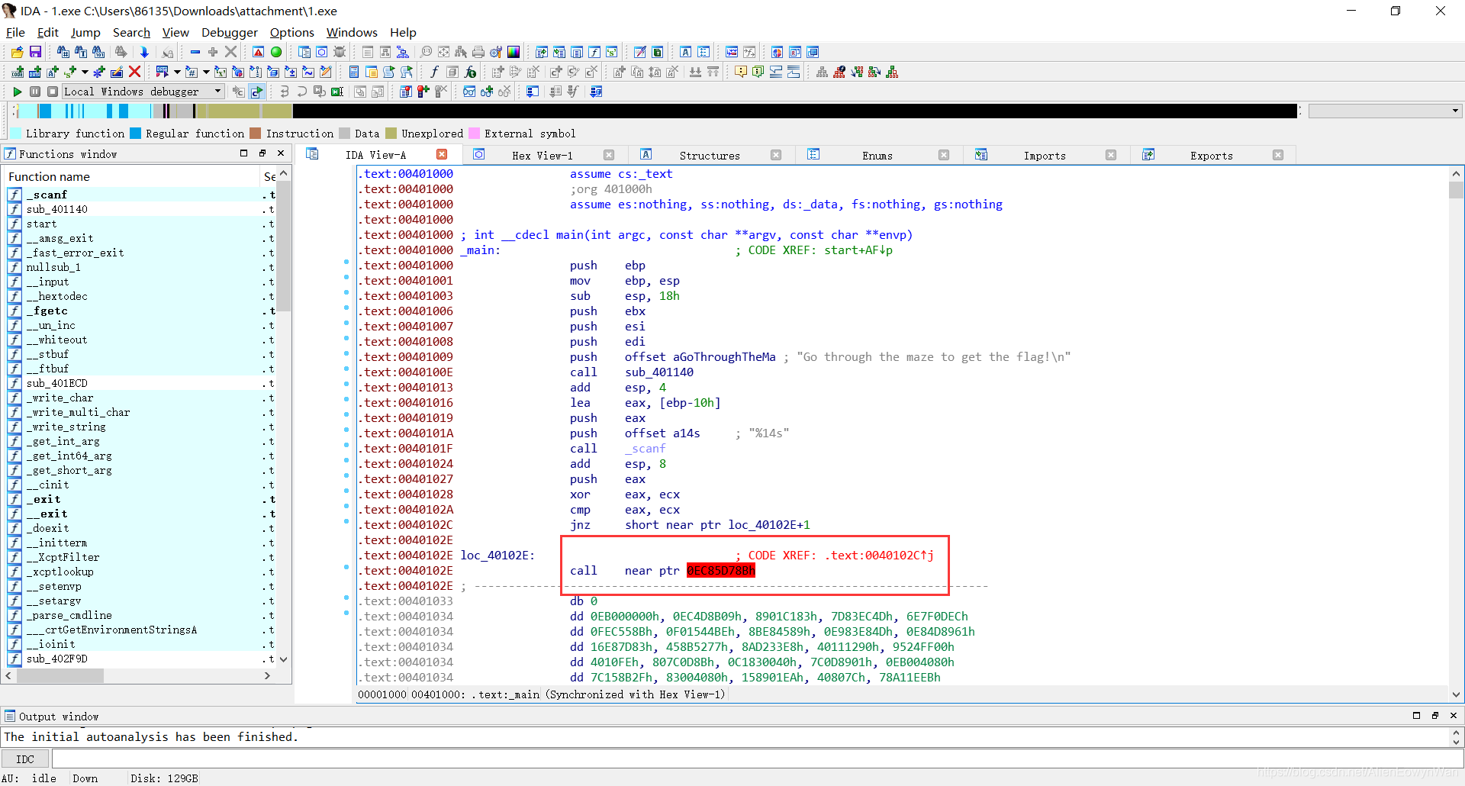
Task: Click the IDC button in the output bar
Action: point(25,759)
